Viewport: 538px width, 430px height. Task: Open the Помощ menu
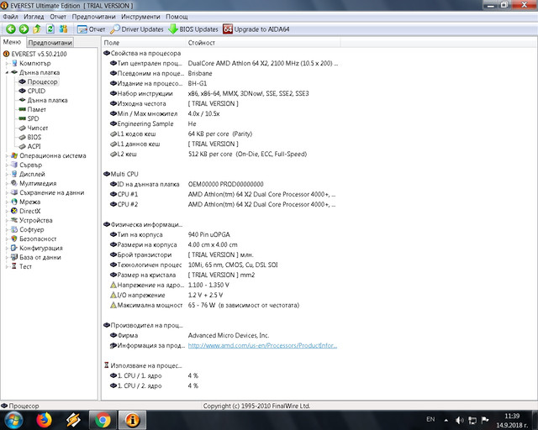coord(177,17)
